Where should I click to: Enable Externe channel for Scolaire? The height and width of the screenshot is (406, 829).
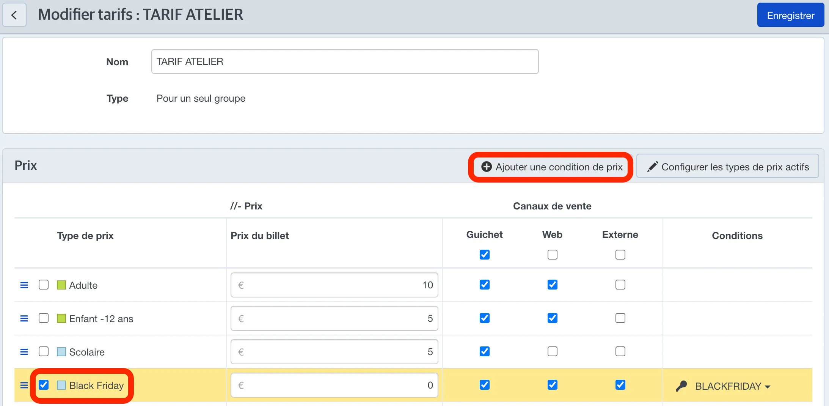(620, 351)
